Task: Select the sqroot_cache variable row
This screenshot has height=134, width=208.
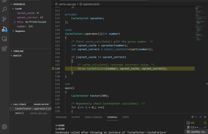Action: [x=30, y=13]
